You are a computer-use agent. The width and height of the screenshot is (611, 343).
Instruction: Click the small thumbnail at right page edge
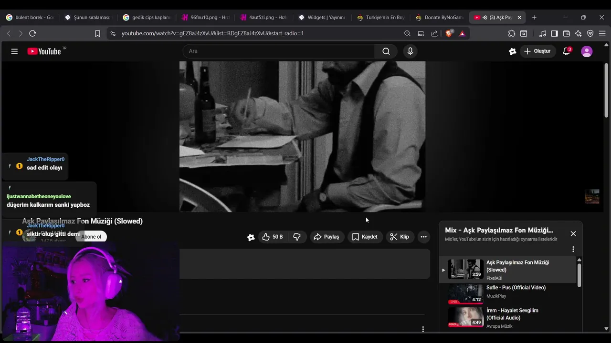[x=592, y=196]
